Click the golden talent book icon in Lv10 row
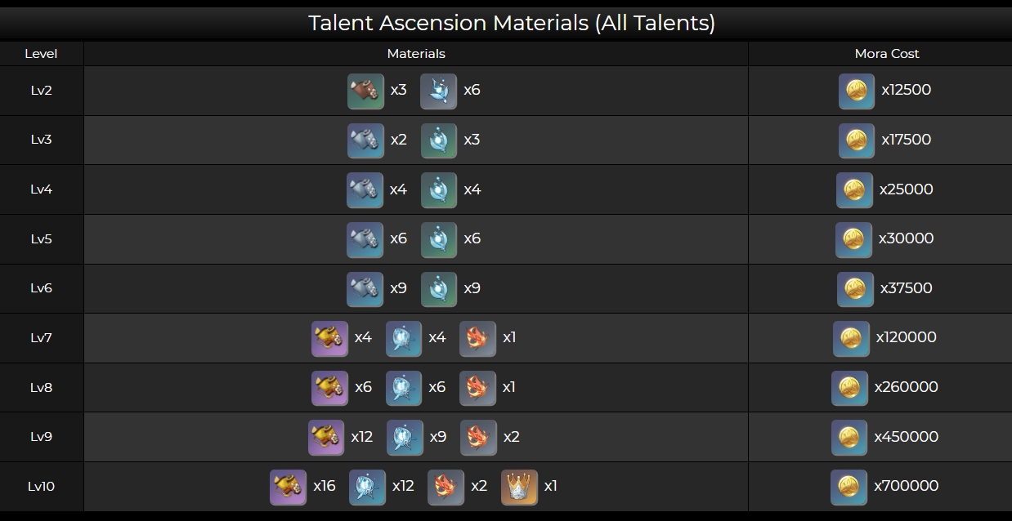This screenshot has height=521, width=1012. (x=288, y=488)
